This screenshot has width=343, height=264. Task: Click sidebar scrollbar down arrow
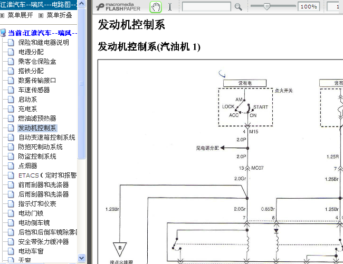tap(82, 258)
